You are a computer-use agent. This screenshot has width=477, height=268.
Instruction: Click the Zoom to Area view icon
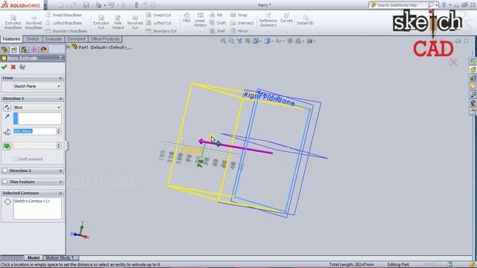pyautogui.click(x=232, y=41)
